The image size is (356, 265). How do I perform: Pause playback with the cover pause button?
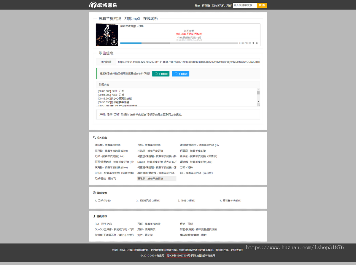(x=114, y=42)
